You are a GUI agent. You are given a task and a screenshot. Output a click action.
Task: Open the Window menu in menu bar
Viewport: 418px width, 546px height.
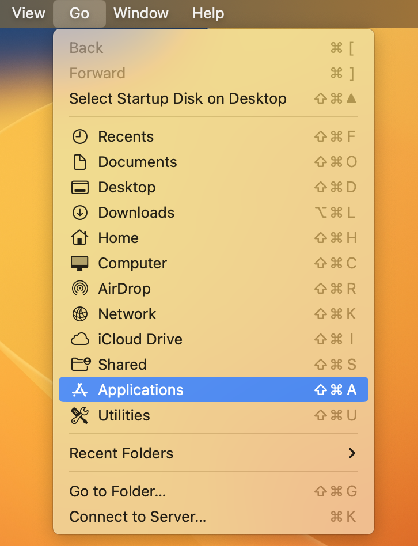tap(141, 13)
